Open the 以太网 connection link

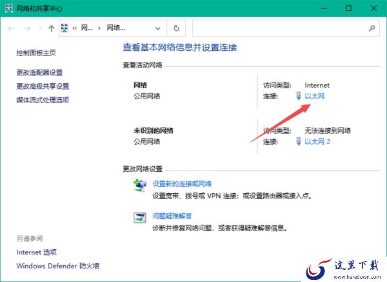(315, 96)
